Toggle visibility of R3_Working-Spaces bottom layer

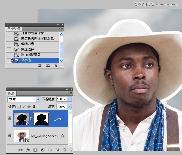(10, 135)
